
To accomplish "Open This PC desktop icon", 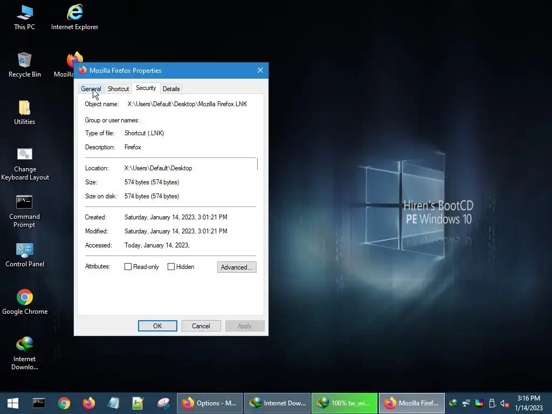I will (x=24, y=18).
